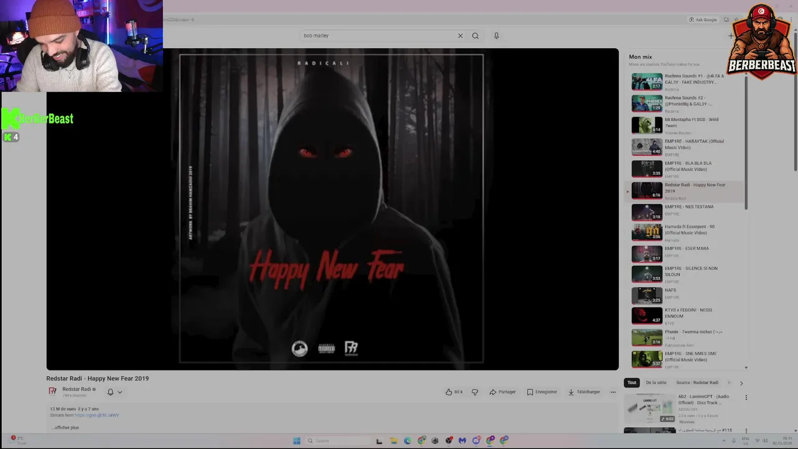
Task: Open Ab2 - LamineGPT suggested video thumbnail
Action: (x=650, y=408)
